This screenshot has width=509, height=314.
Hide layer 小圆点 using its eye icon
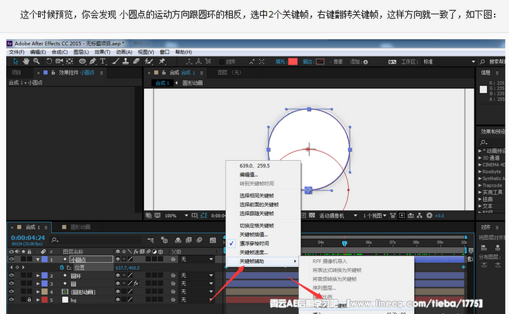pos(12,259)
